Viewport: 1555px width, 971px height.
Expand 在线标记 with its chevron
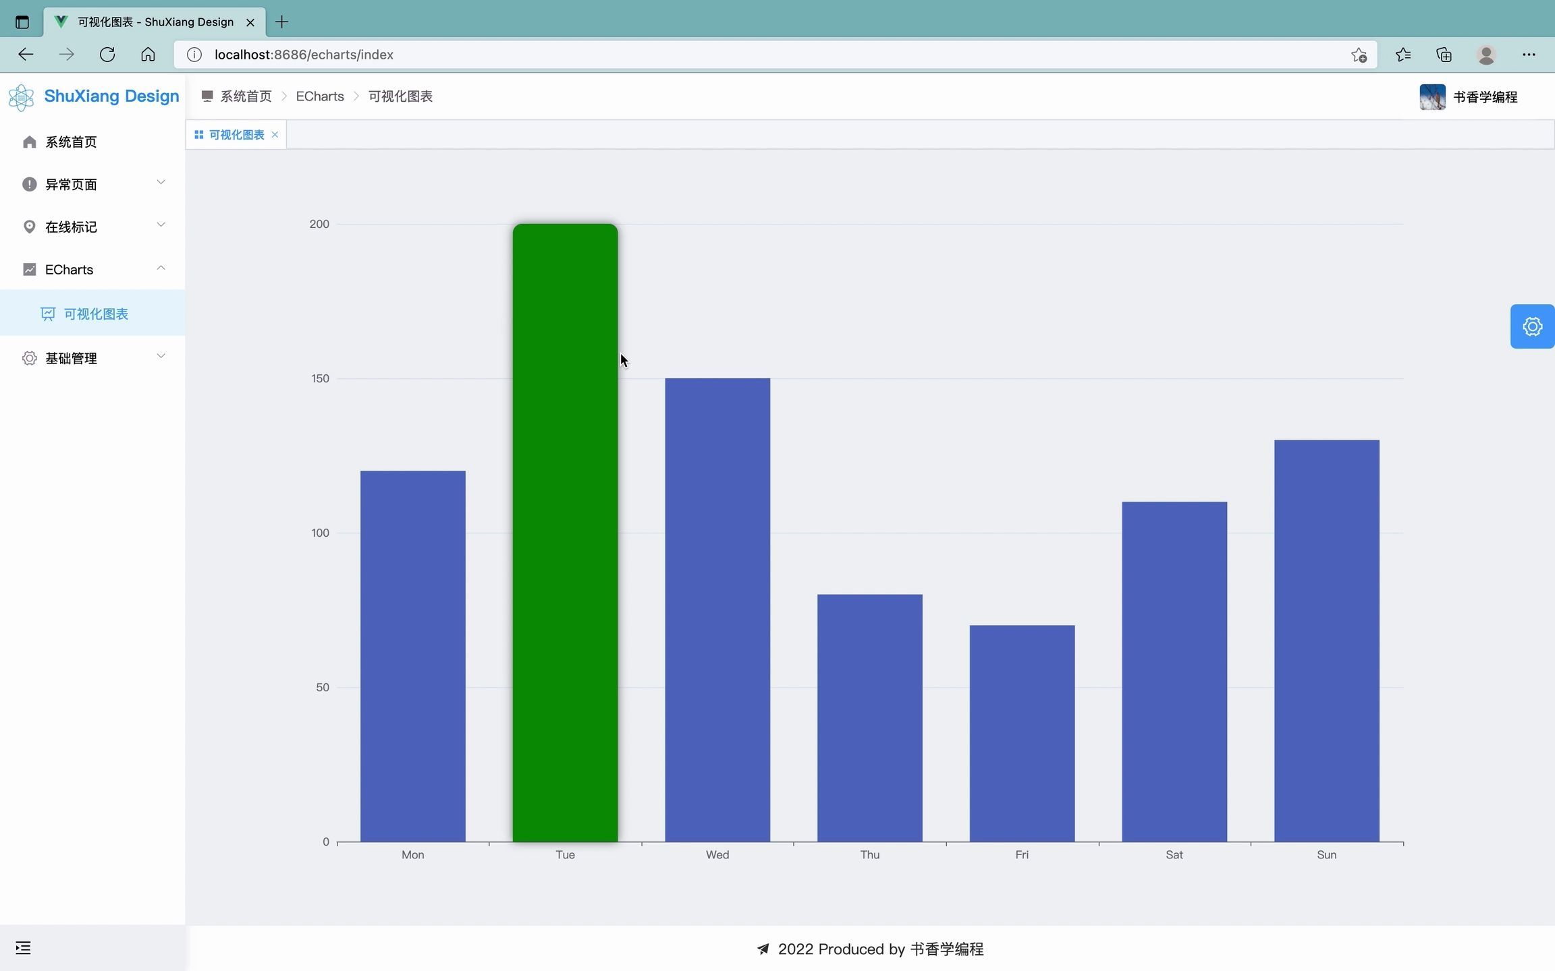pyautogui.click(x=161, y=225)
